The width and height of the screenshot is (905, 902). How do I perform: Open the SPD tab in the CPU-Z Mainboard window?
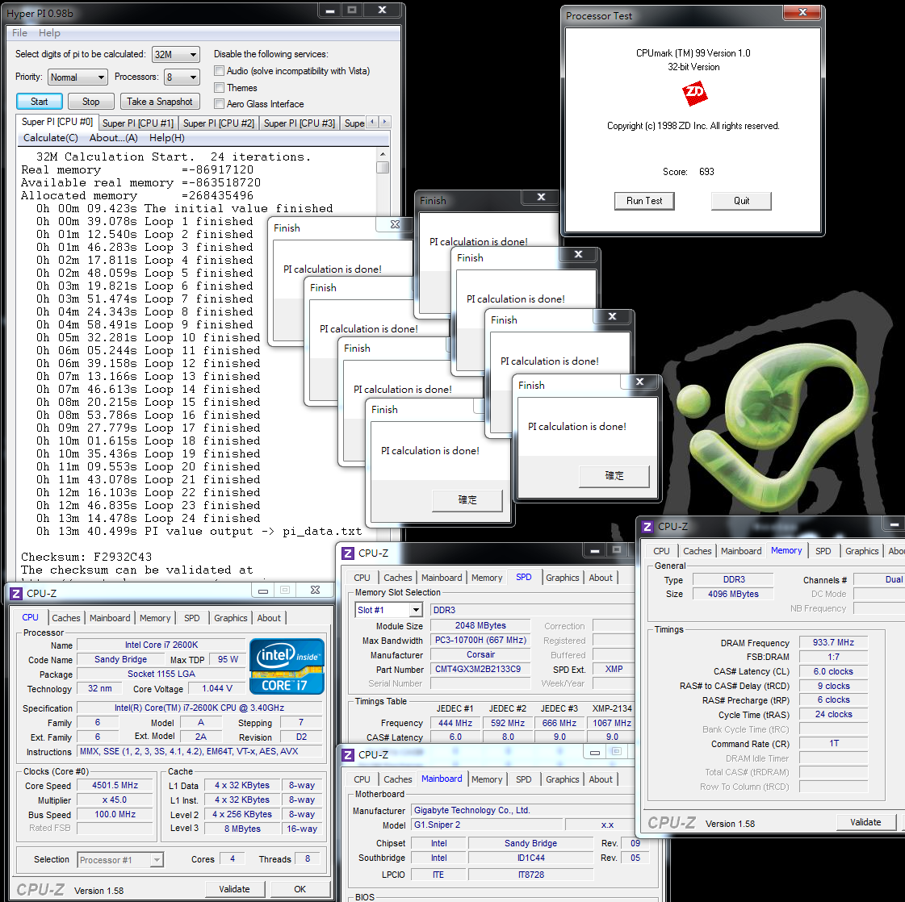523,779
